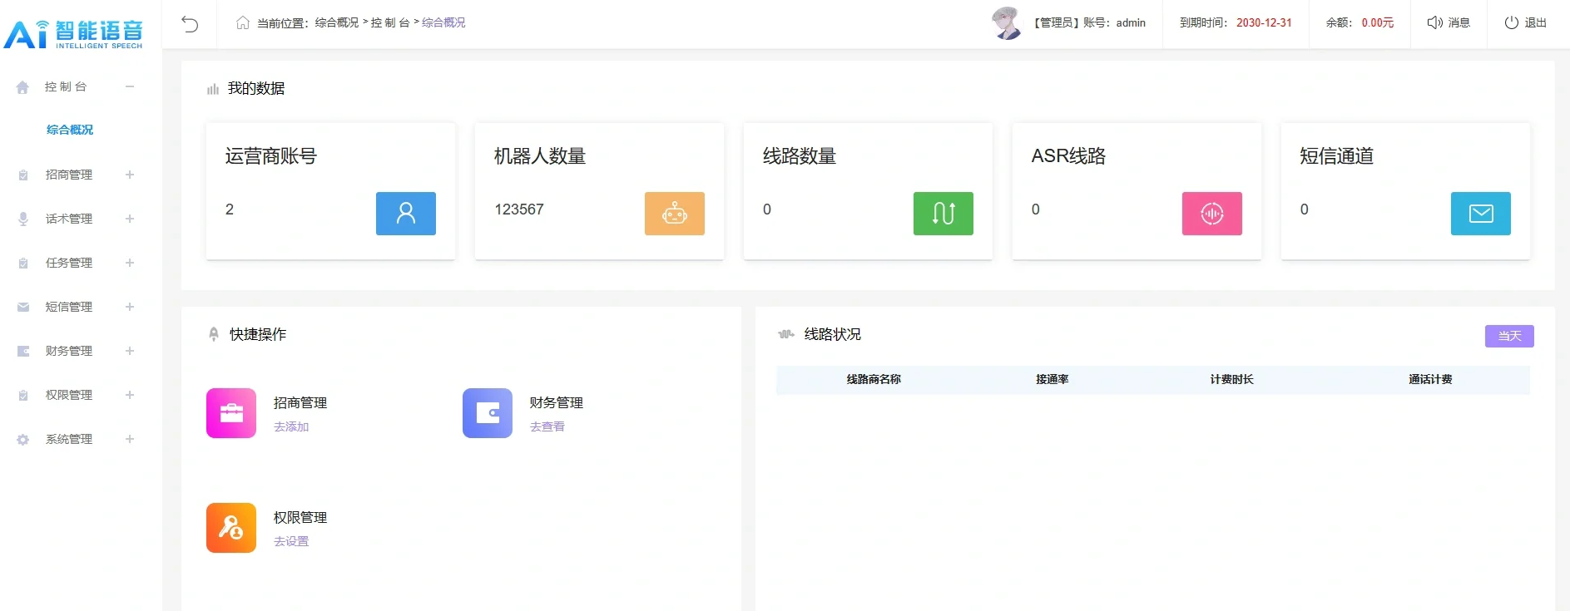
Task: Click the AI 智能语音 logo
Action: pos(73,33)
